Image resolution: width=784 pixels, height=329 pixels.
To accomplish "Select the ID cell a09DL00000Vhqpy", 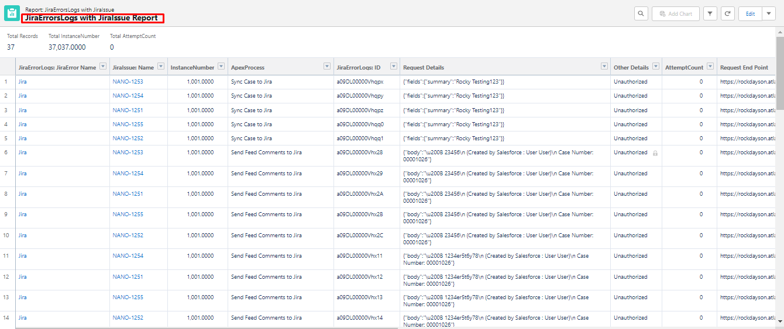I will 360,96.
